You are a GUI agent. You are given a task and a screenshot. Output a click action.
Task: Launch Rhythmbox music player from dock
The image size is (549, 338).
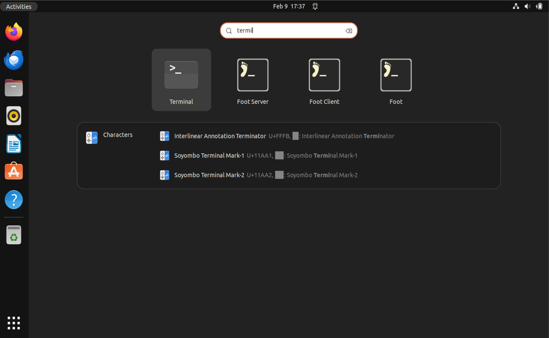click(x=14, y=116)
